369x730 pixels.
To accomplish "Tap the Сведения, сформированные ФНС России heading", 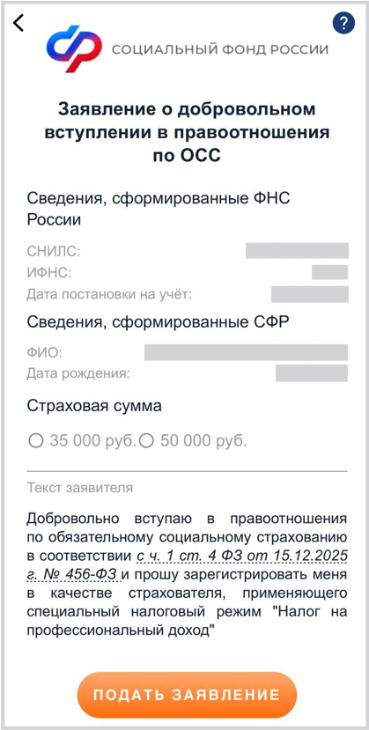I will [x=159, y=209].
